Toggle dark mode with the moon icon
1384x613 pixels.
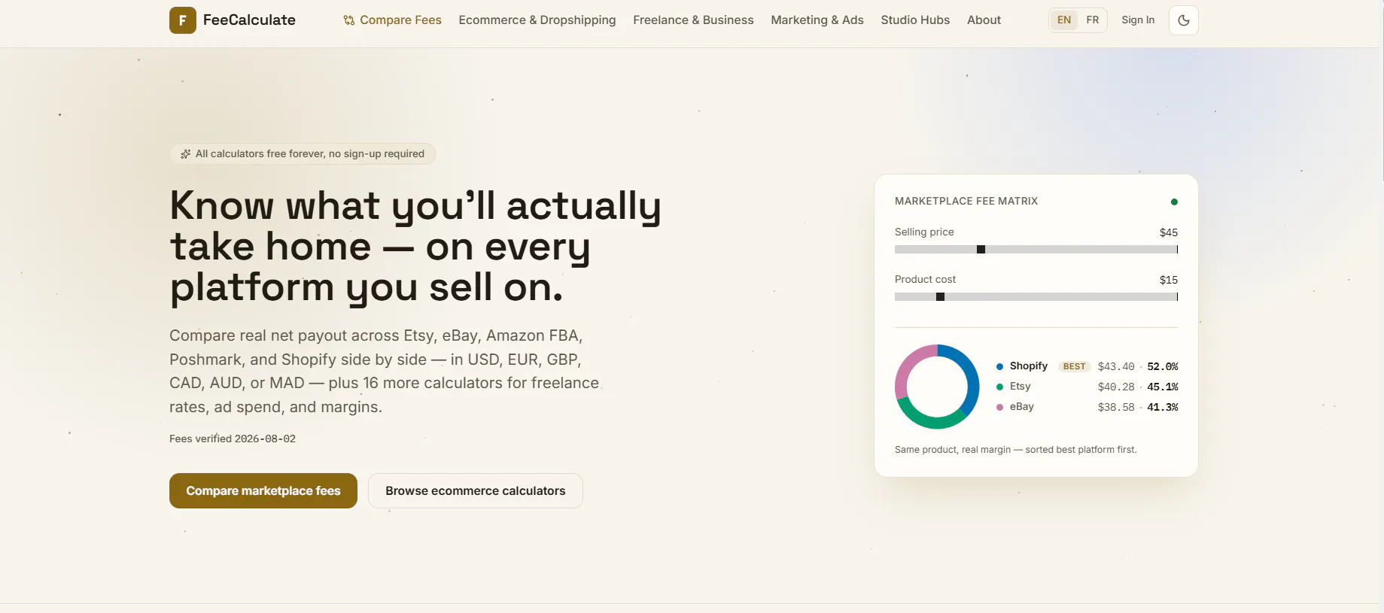[x=1183, y=20]
